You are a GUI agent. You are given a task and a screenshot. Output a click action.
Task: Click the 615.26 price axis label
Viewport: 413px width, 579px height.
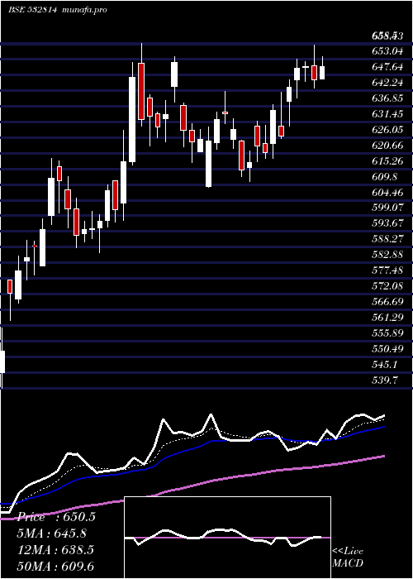(387, 161)
